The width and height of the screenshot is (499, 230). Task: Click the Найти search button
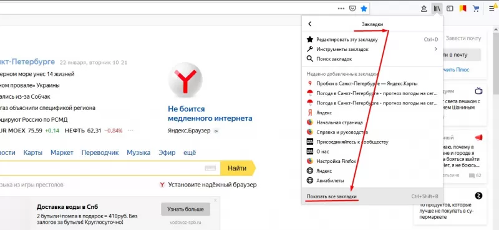point(238,168)
